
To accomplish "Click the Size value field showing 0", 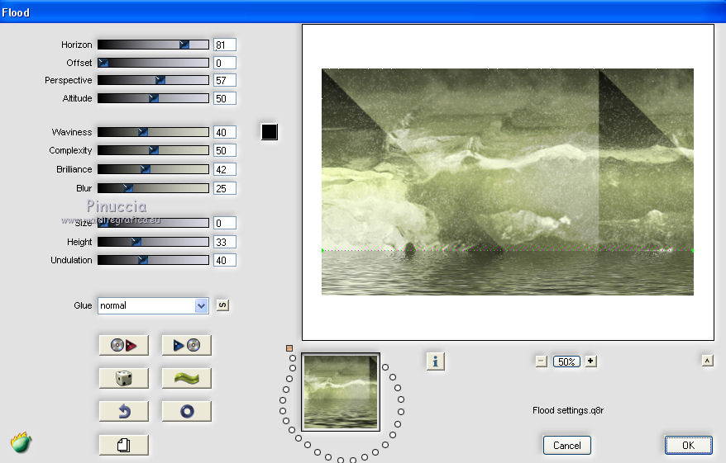I will coord(225,223).
